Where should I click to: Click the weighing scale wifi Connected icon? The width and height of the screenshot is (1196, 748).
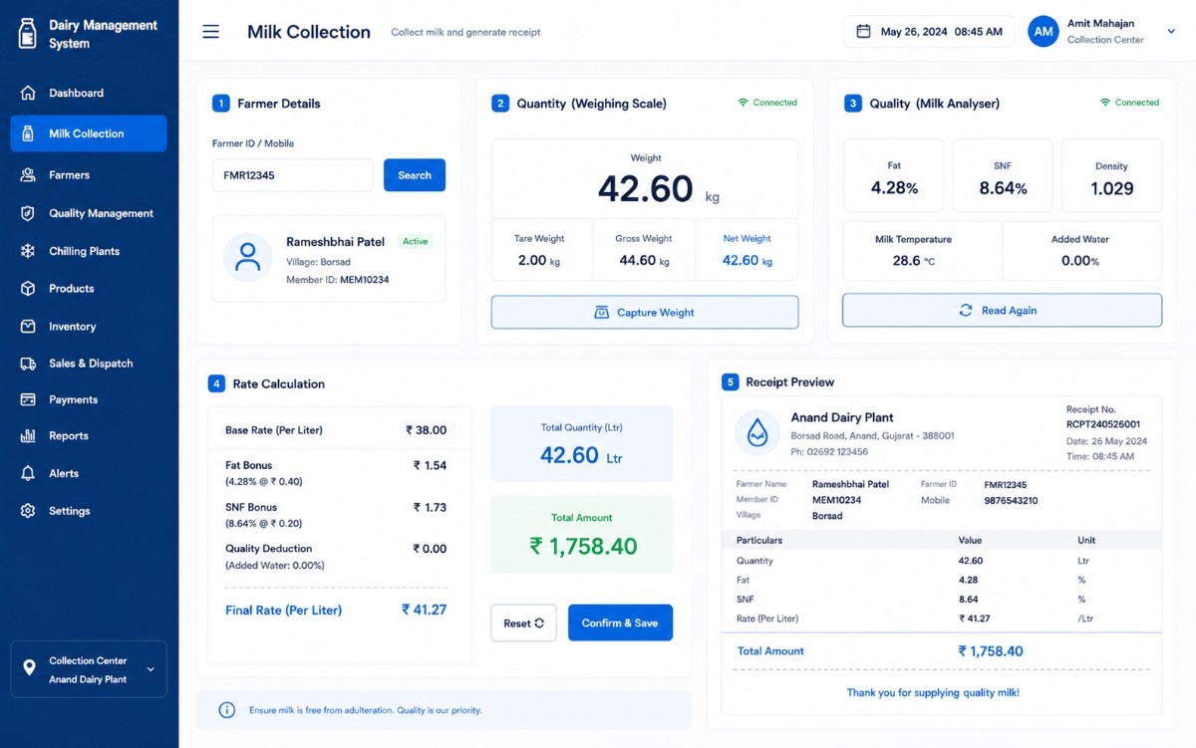[743, 103]
